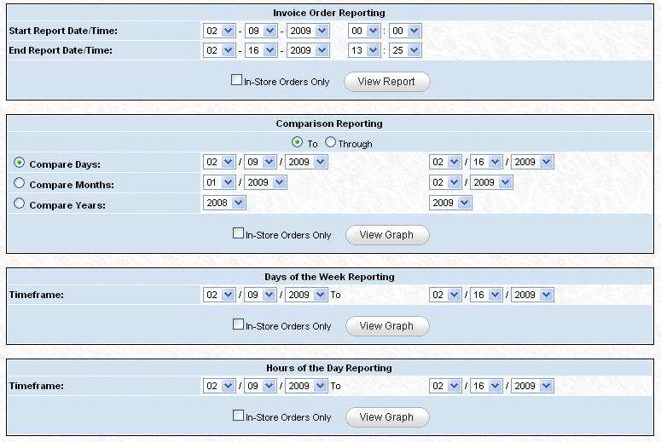Viewport: 661px width, 442px height.
Task: Select the To radio option
Action: point(297,142)
